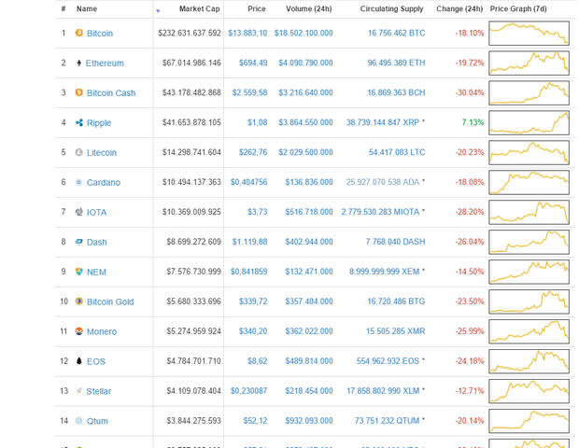579x448 pixels.
Task: Toggle sort arrow beside Market Cap
Action: point(158,10)
